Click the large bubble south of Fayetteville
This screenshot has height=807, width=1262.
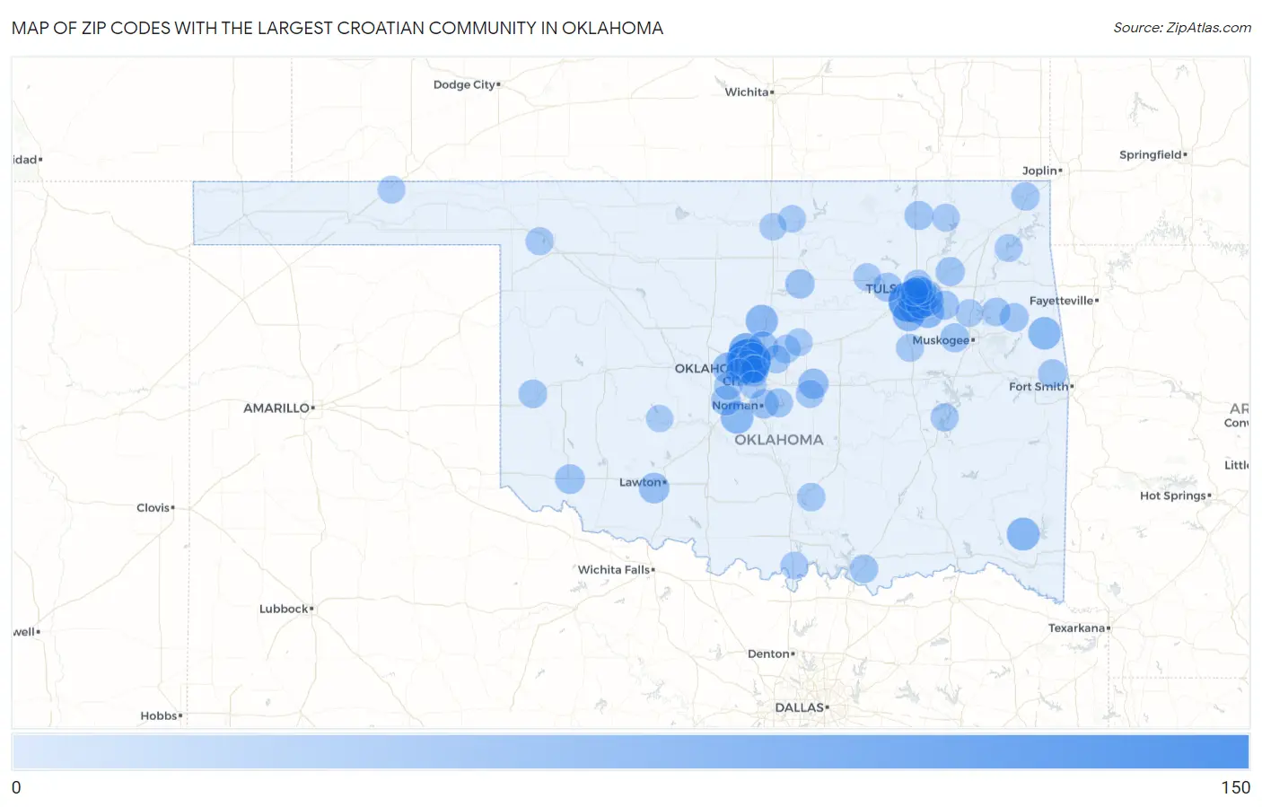(1044, 333)
